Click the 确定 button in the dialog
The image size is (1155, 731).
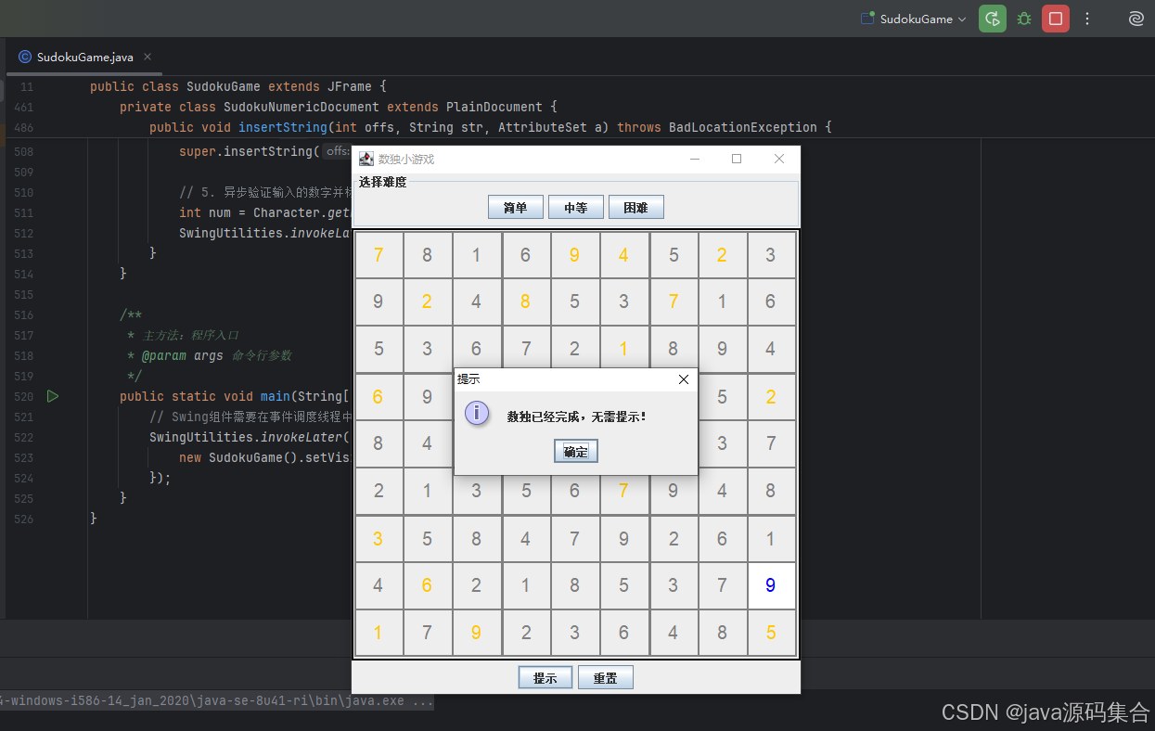click(x=576, y=451)
